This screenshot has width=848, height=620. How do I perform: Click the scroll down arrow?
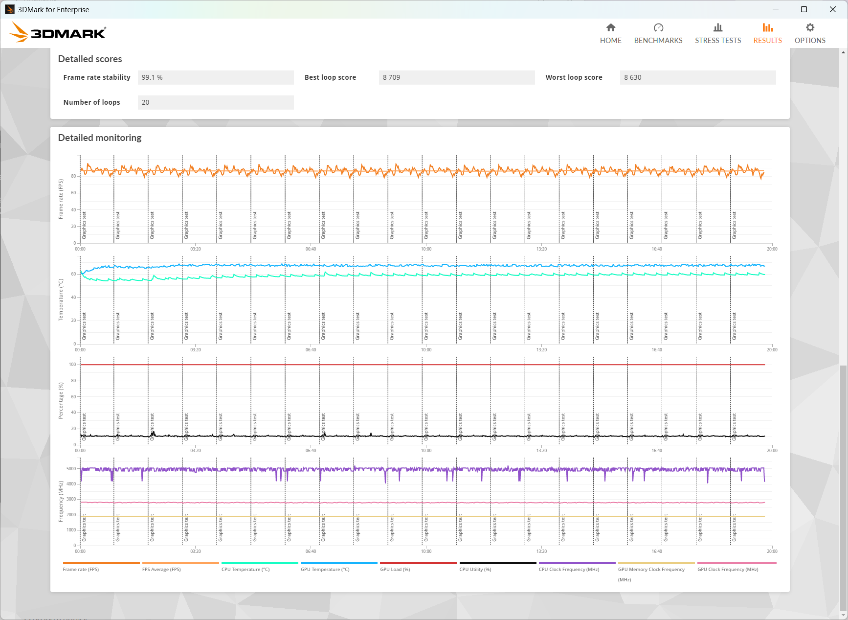[843, 615]
